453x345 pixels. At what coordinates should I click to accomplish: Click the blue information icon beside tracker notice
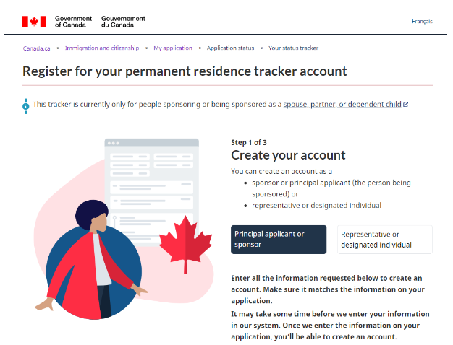[26, 106]
